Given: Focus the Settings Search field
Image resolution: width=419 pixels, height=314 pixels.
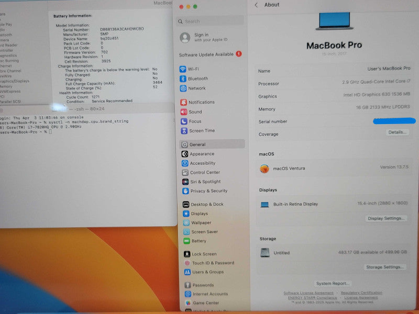Looking at the screenshot, I should click(x=210, y=21).
